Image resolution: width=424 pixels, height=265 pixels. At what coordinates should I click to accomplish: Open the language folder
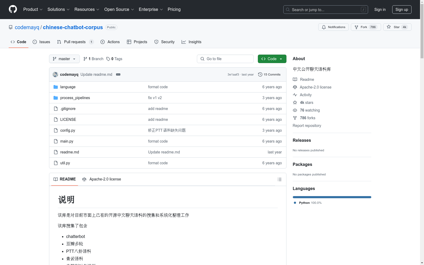pos(68,87)
